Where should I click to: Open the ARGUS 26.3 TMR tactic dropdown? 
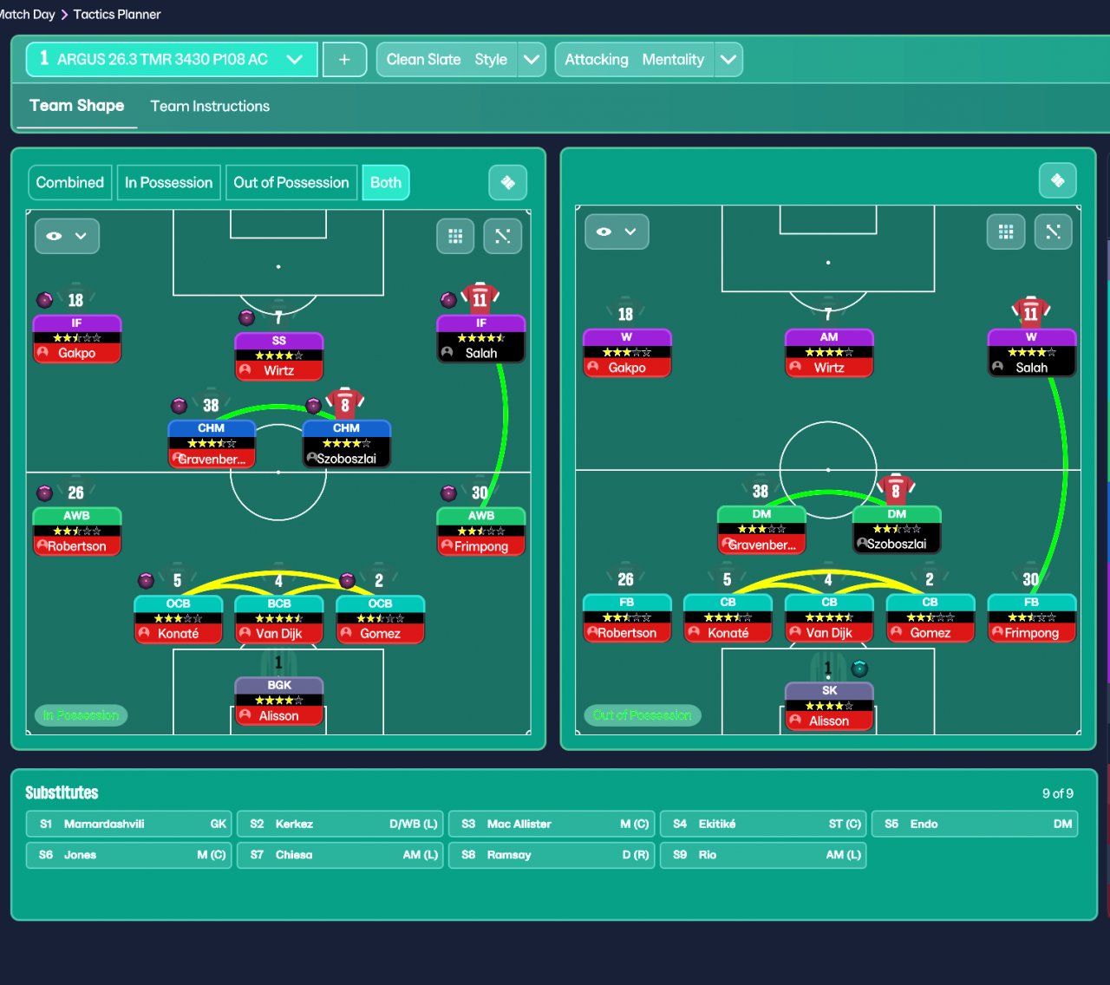click(x=172, y=60)
